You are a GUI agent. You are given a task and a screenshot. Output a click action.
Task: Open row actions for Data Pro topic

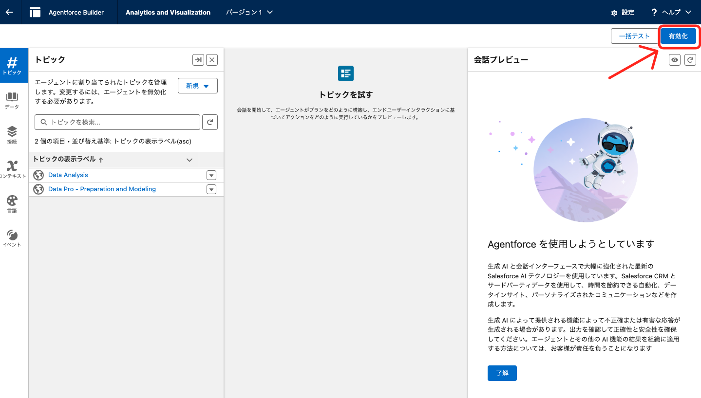point(211,189)
